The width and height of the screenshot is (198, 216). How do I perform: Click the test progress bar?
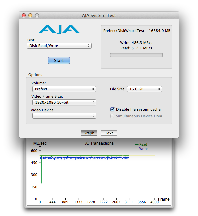click(136, 55)
